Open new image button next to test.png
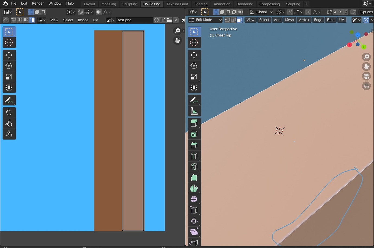 [x=163, y=20]
